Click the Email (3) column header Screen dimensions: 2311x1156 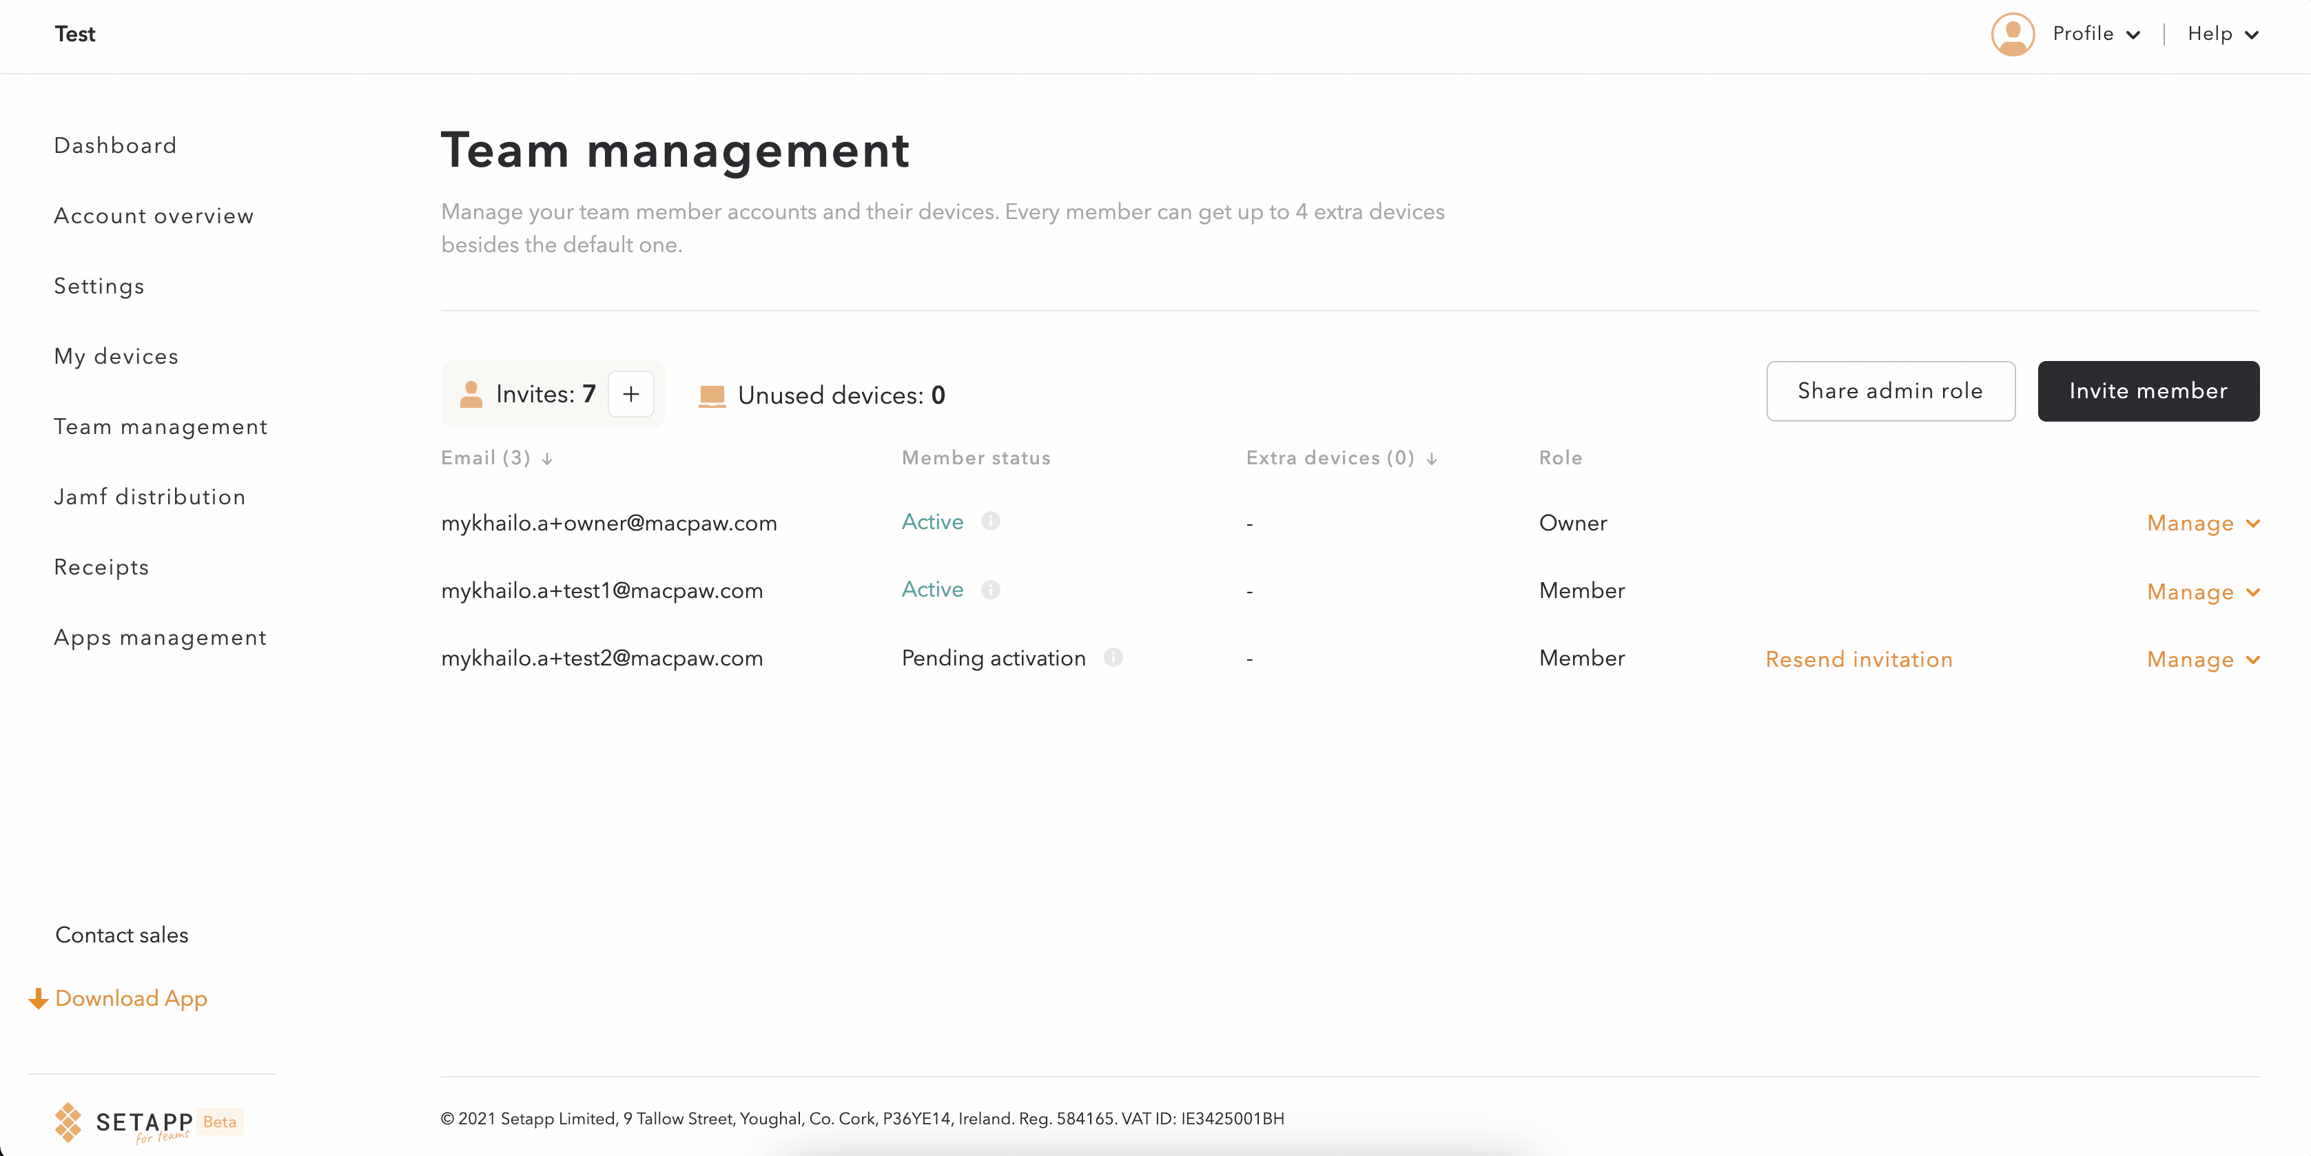pyautogui.click(x=485, y=458)
